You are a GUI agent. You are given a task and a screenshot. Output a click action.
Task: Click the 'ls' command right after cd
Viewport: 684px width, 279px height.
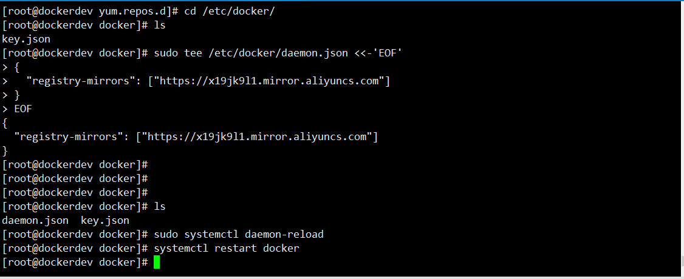(160, 25)
